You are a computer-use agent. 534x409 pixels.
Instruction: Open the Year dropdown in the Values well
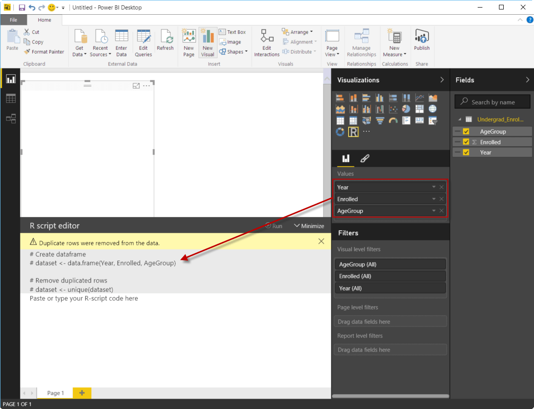tap(434, 187)
